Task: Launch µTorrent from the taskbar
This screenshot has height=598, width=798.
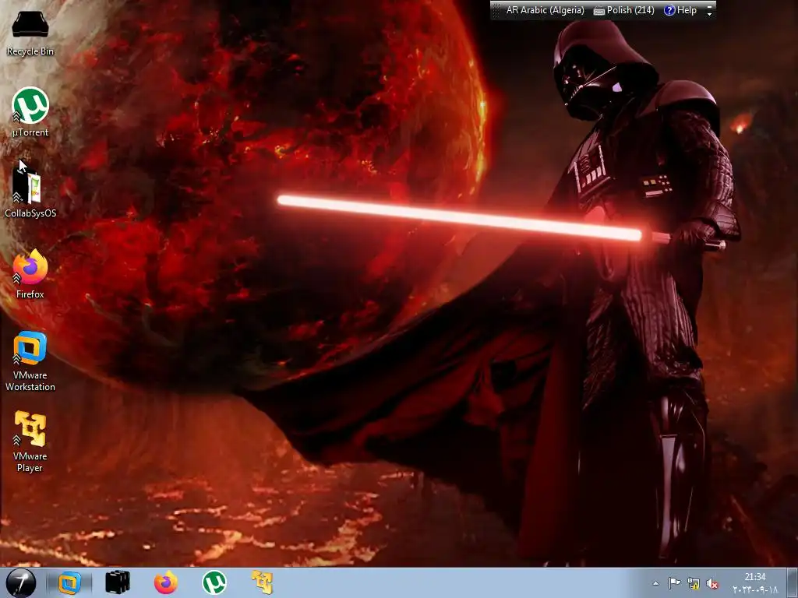Action: tap(214, 582)
